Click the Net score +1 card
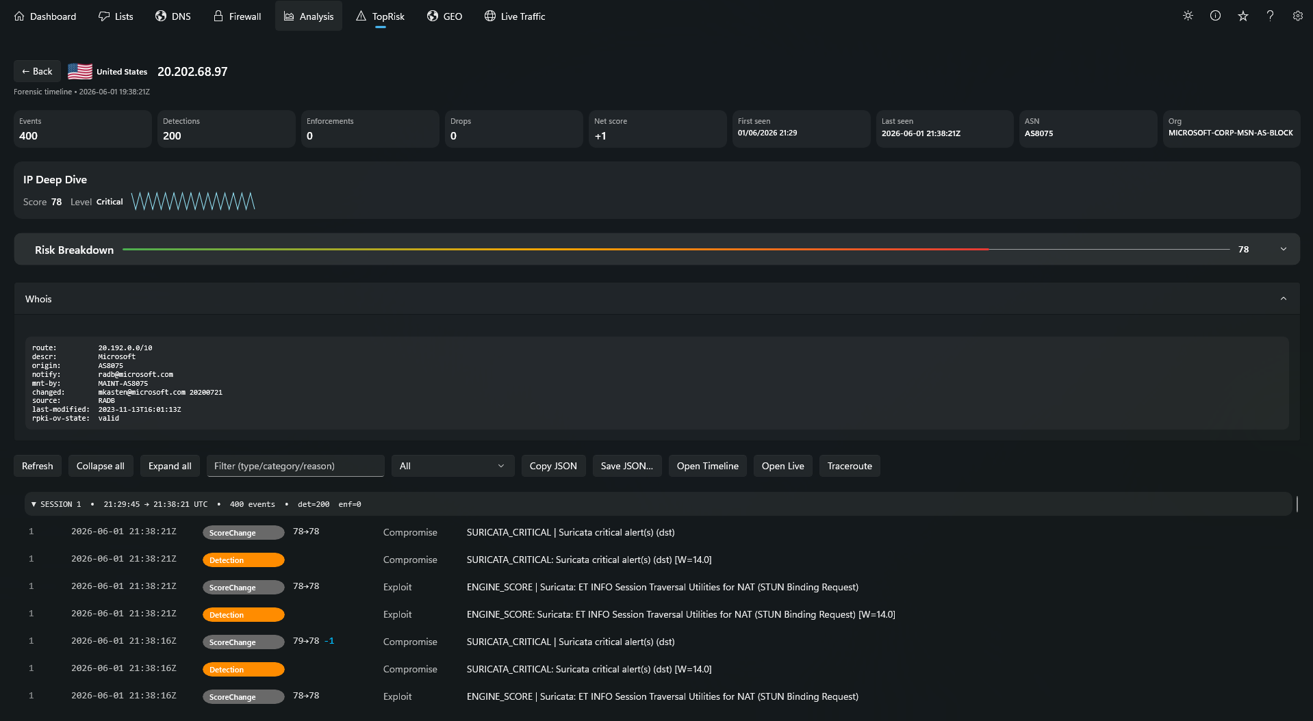1313x721 pixels. click(x=658, y=129)
